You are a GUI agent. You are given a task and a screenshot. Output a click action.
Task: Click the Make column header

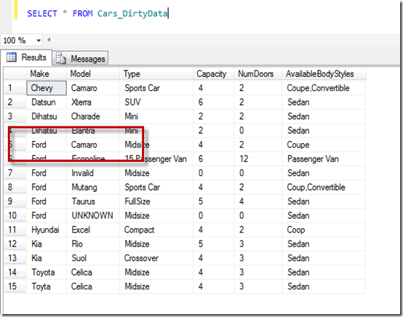[x=47, y=74]
